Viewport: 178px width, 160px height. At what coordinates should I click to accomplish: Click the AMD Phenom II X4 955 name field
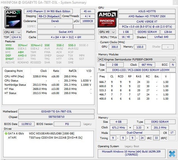(49, 11)
